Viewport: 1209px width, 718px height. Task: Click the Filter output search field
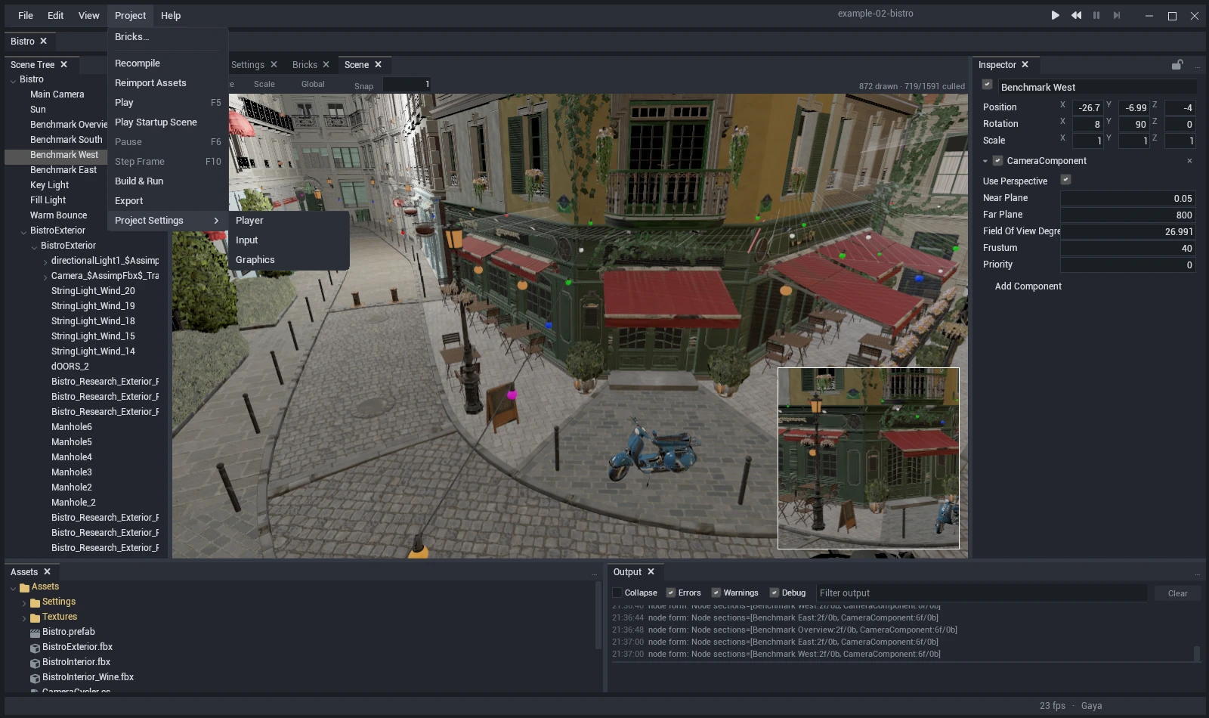981,593
